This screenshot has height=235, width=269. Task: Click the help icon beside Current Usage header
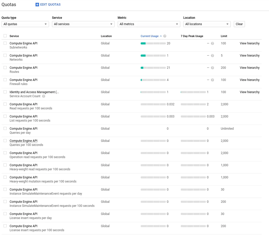(165, 36)
